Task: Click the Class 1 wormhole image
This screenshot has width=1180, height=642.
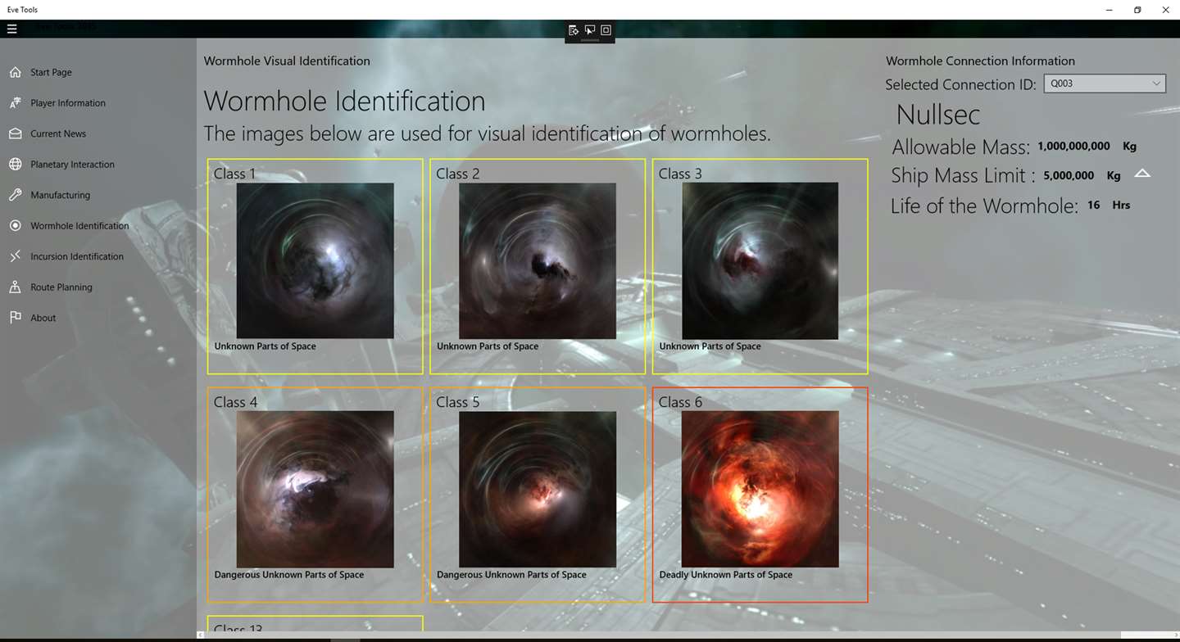Action: pos(315,260)
